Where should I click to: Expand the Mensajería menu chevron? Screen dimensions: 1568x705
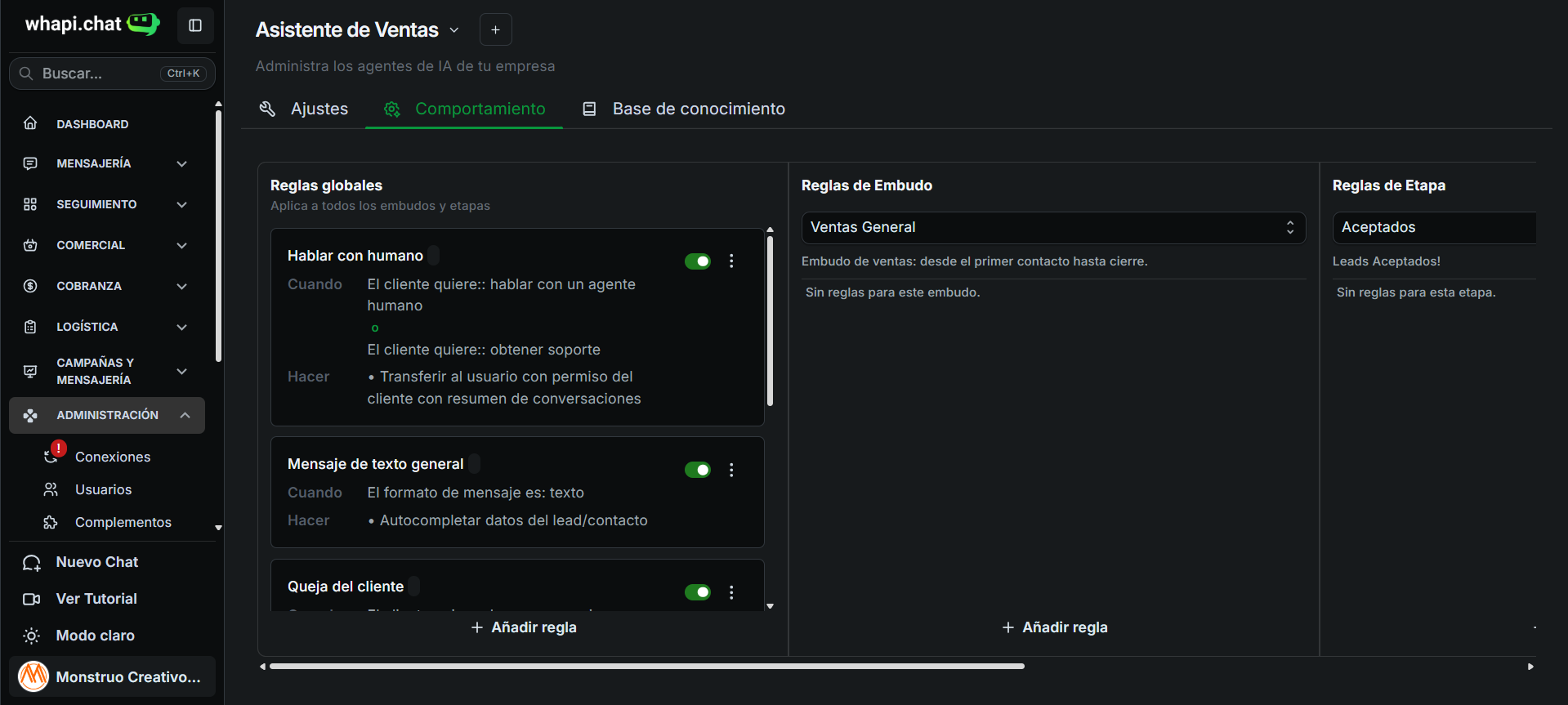182,163
